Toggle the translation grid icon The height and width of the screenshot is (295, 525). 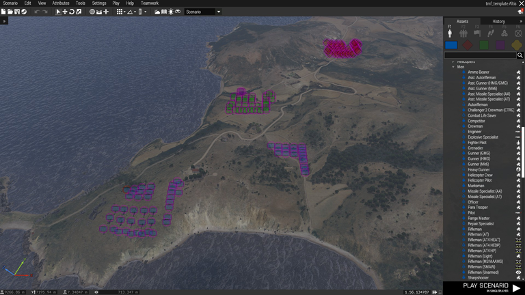point(119,12)
